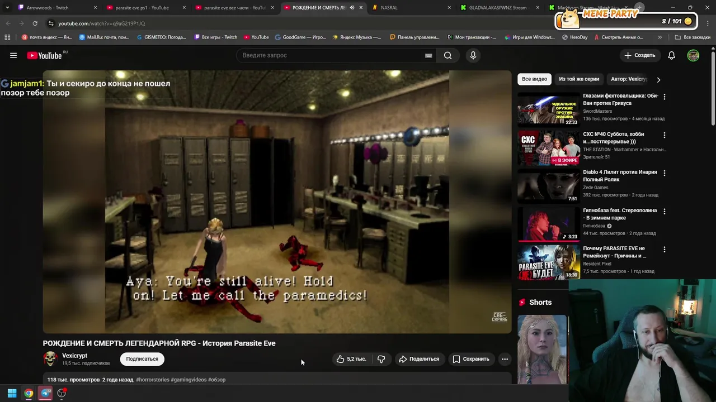Screen dimensions: 716x402
Task: Go back with browser back arrow
Action: coord(8,23)
